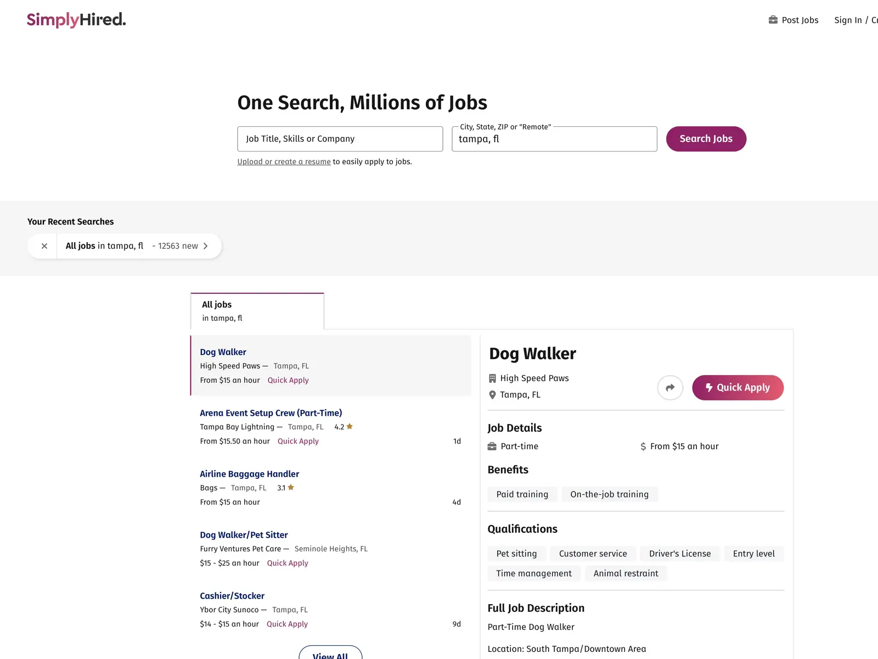Click the briefcase icon beside Part-time
Screen dimensions: 878x659
click(x=492, y=446)
